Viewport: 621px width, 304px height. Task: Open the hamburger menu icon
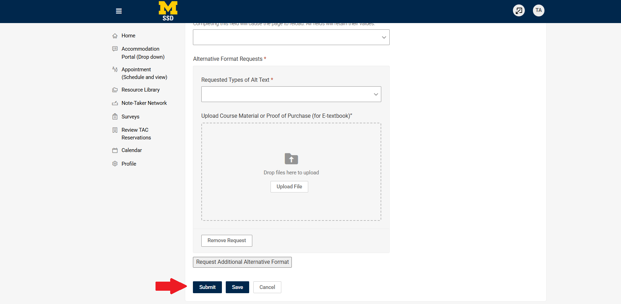pos(119,11)
